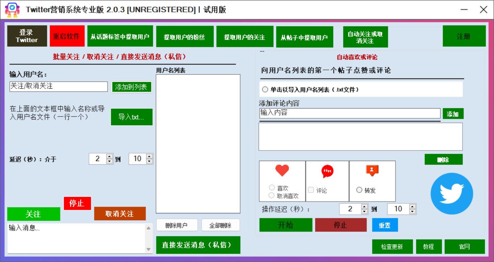
Task: Select the 喜欢 radio button
Action: (x=272, y=187)
